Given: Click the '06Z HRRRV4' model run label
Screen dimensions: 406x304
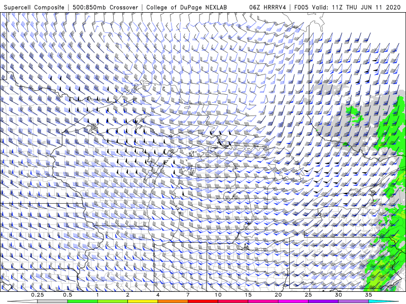Looking at the screenshot, I should click(x=267, y=7).
